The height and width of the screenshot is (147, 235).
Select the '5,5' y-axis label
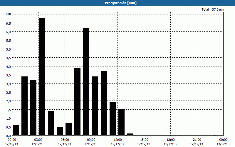click(9, 41)
